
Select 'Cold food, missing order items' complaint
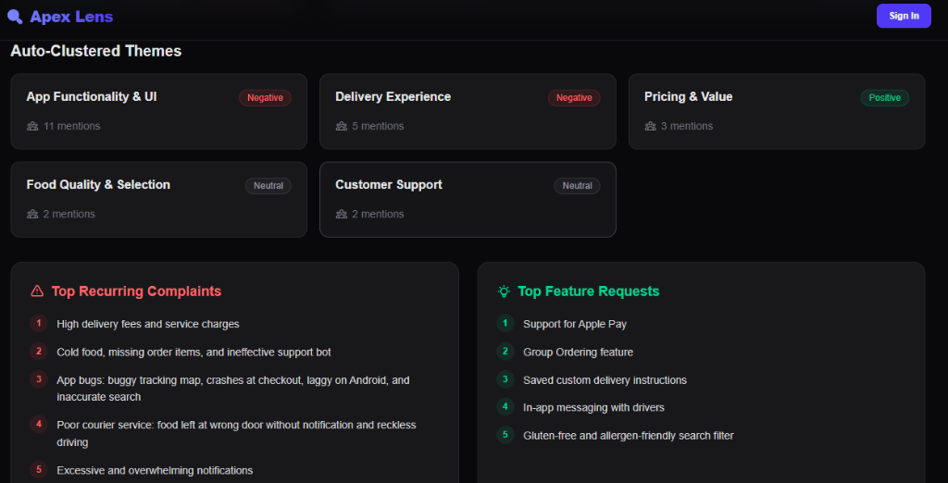[x=194, y=352]
